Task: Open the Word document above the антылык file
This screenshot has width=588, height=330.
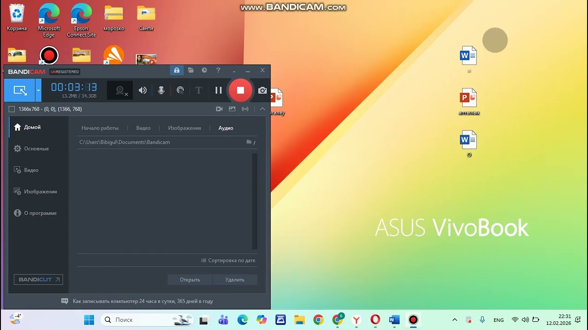Action: click(x=469, y=60)
